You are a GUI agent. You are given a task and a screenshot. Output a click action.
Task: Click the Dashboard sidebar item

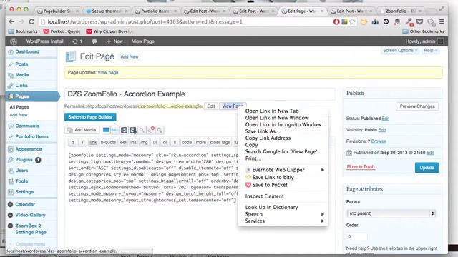(27, 51)
